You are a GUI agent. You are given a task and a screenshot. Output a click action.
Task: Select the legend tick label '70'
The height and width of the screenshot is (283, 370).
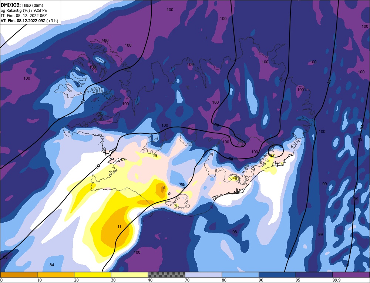pyautogui.click(x=187, y=280)
